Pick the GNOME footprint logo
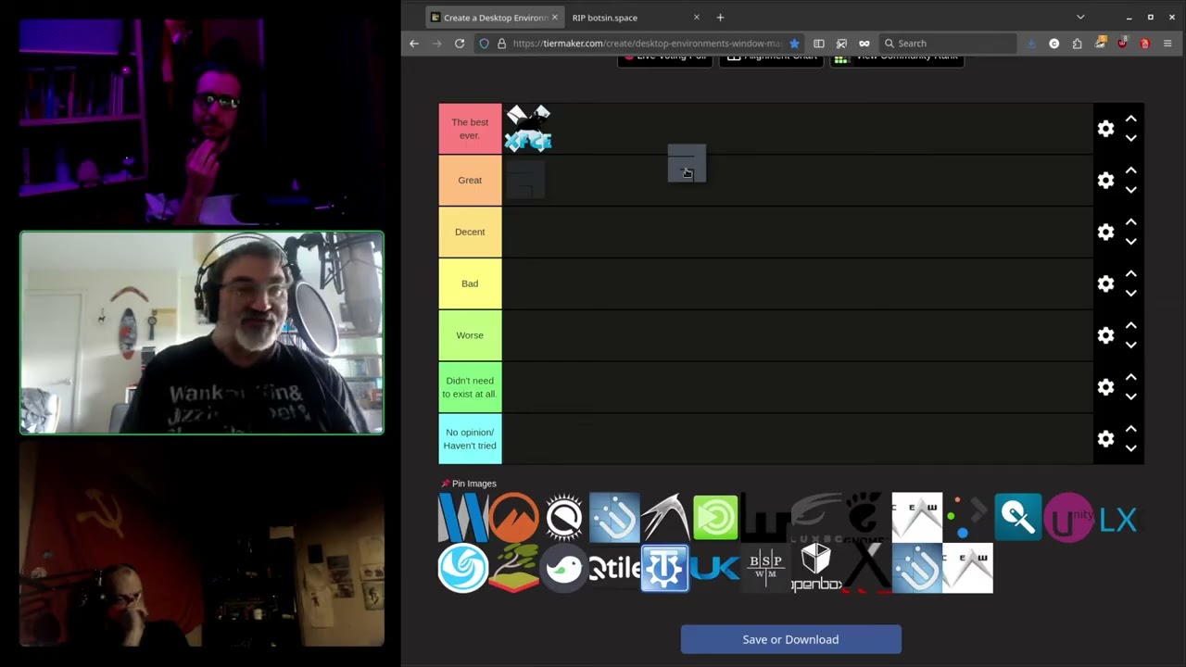 click(x=866, y=517)
